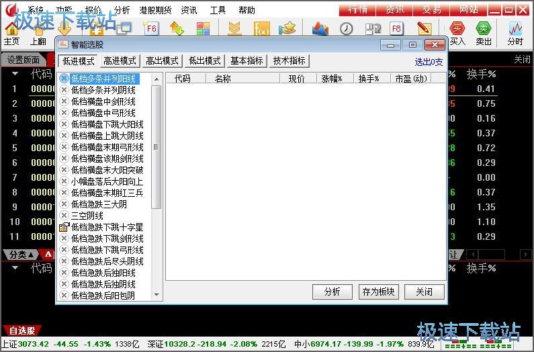Click the 自选股 tab at bottom
This screenshot has height=352, width=534.
(22, 331)
